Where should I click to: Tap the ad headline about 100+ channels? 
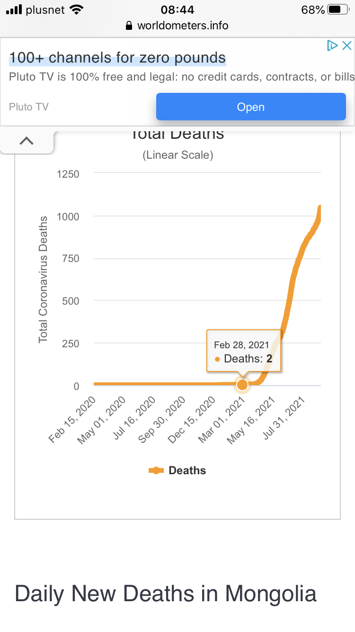pyautogui.click(x=117, y=58)
